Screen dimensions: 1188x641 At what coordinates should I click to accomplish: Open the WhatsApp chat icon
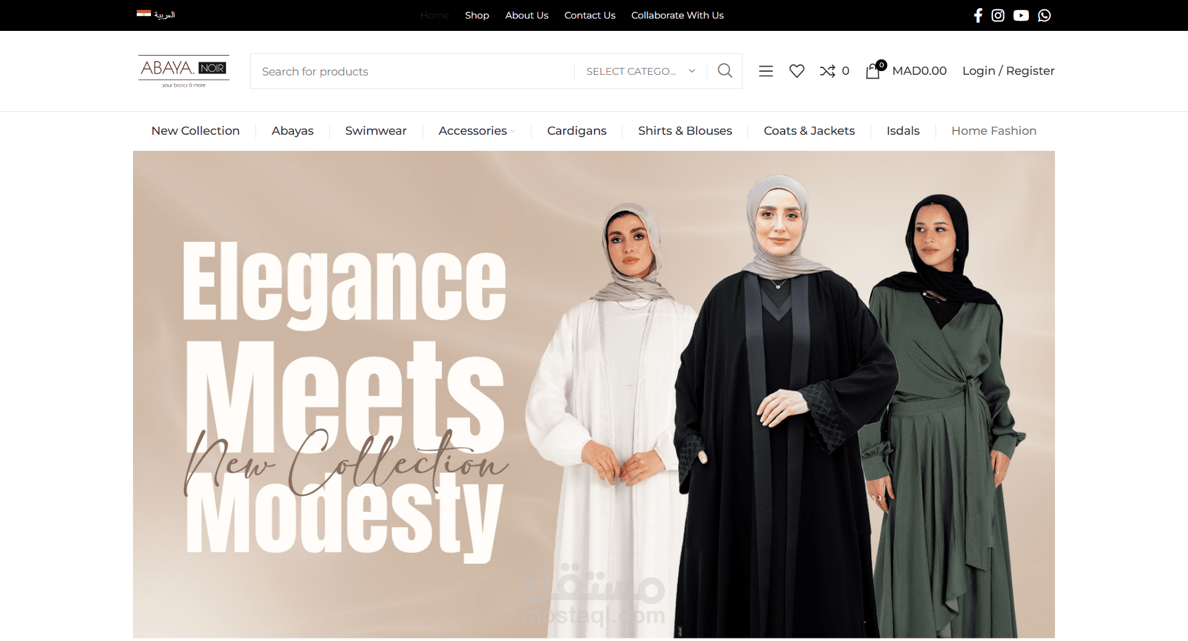(1044, 15)
